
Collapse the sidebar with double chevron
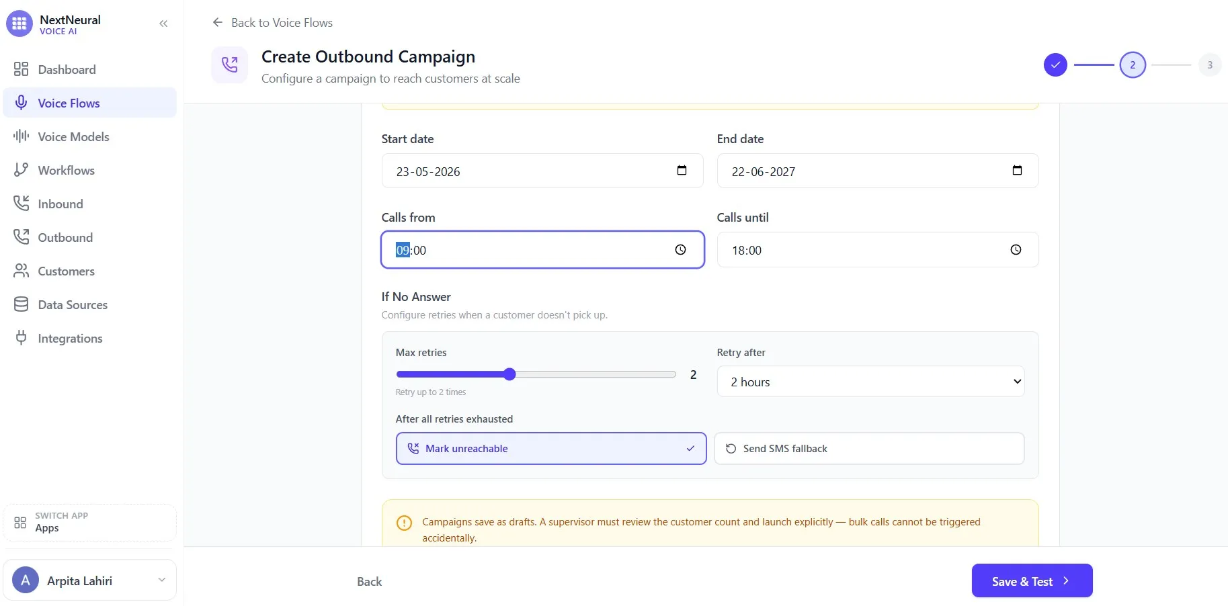[163, 24]
